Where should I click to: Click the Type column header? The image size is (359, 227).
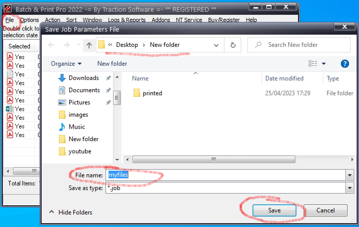point(333,78)
